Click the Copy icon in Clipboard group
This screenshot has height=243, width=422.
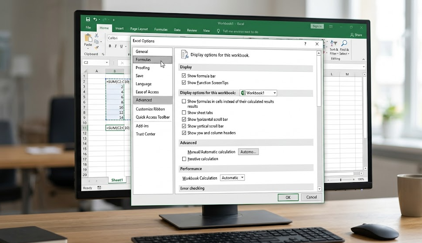tap(96, 42)
